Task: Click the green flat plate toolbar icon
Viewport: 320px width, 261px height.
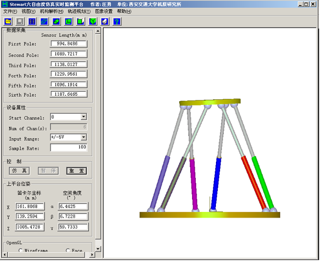Action: (56, 21)
